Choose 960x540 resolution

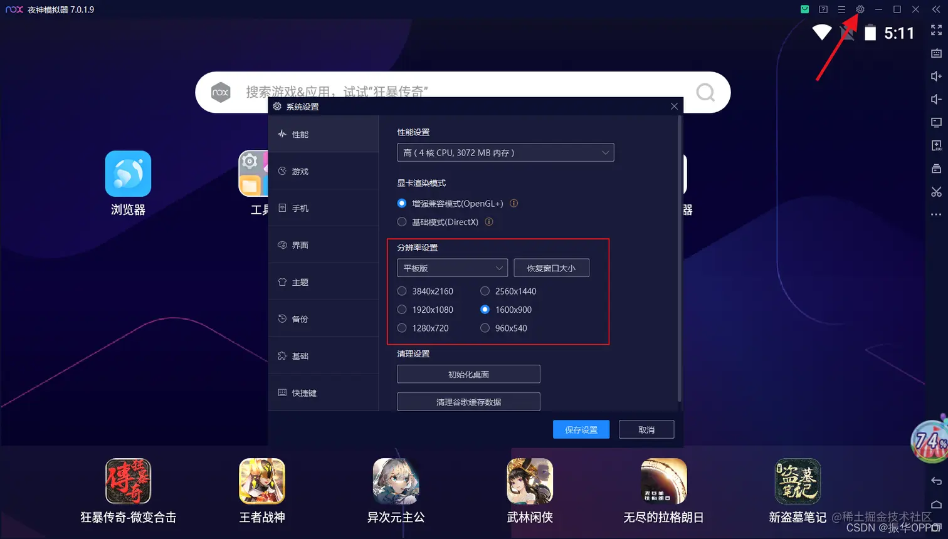coord(485,328)
